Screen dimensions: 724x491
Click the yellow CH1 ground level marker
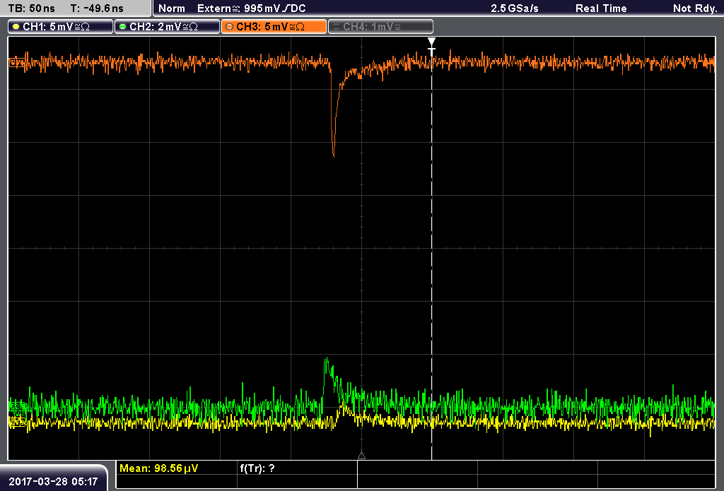click(x=18, y=421)
